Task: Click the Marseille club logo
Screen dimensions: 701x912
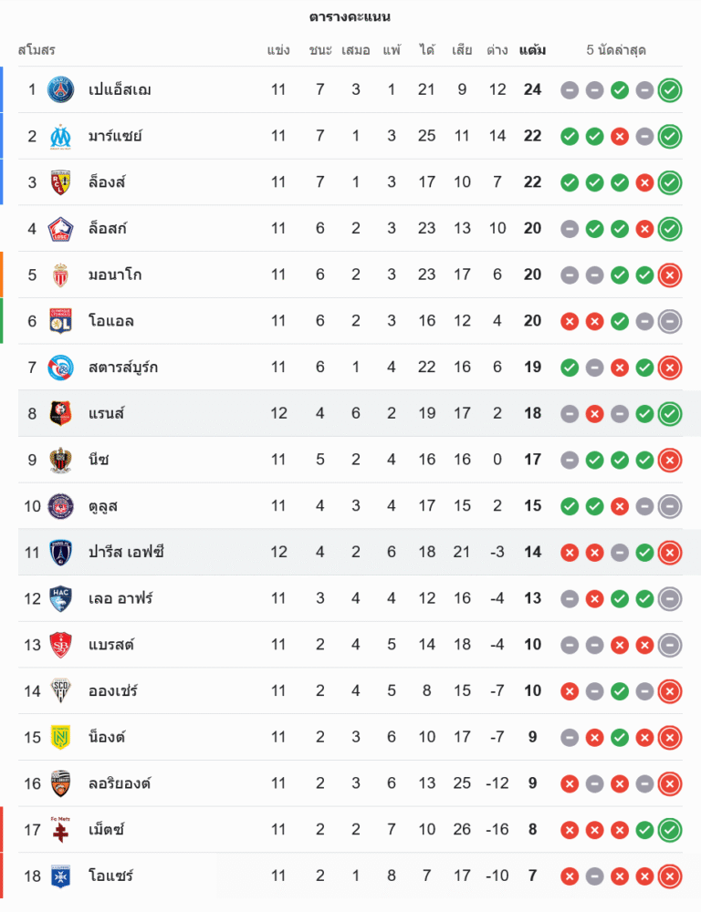Action: click(x=60, y=136)
